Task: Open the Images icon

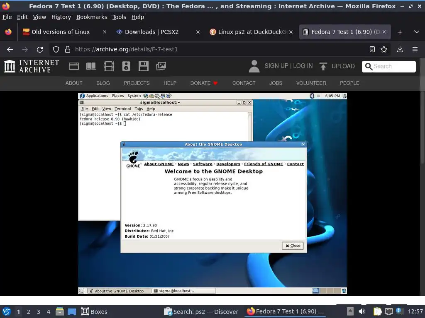Action: click(161, 66)
